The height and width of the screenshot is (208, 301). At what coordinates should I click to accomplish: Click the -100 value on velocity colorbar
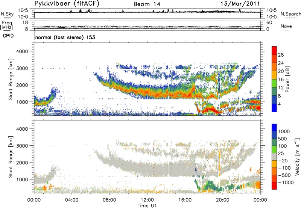point(284,168)
